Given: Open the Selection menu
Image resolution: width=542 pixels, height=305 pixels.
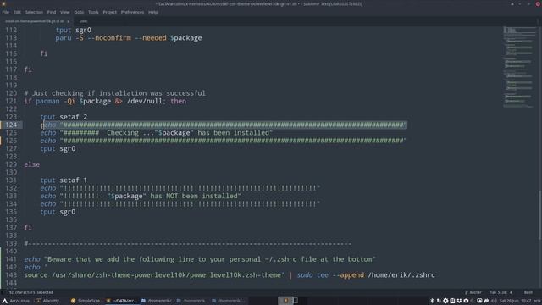Looking at the screenshot, I should click(x=34, y=12).
